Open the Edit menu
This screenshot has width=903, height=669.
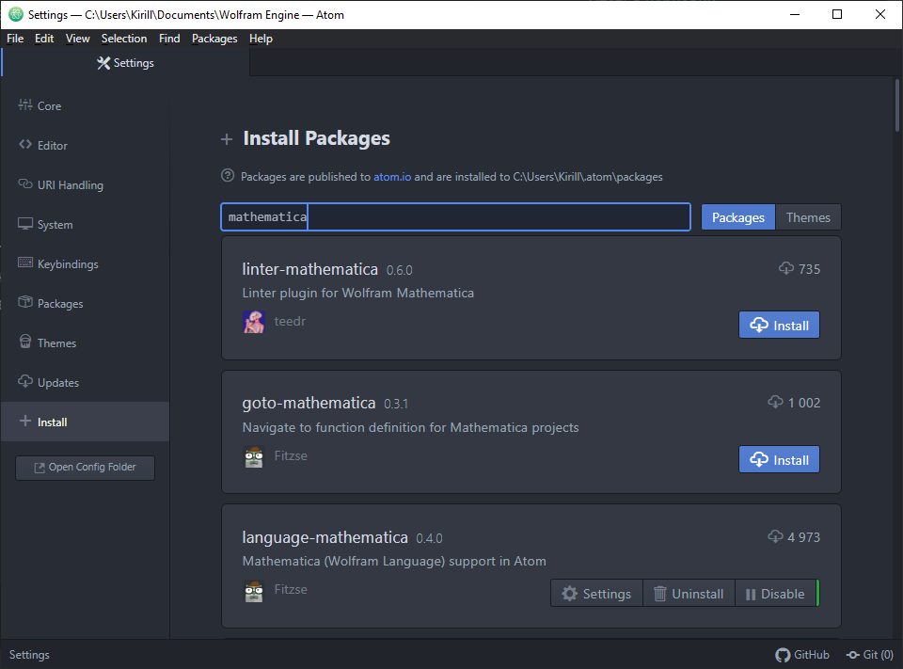44,39
